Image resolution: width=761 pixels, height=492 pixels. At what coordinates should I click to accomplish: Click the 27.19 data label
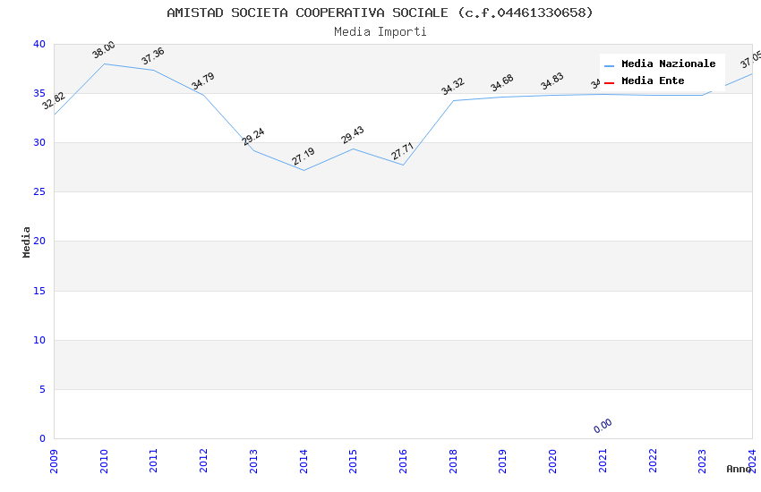304,157
